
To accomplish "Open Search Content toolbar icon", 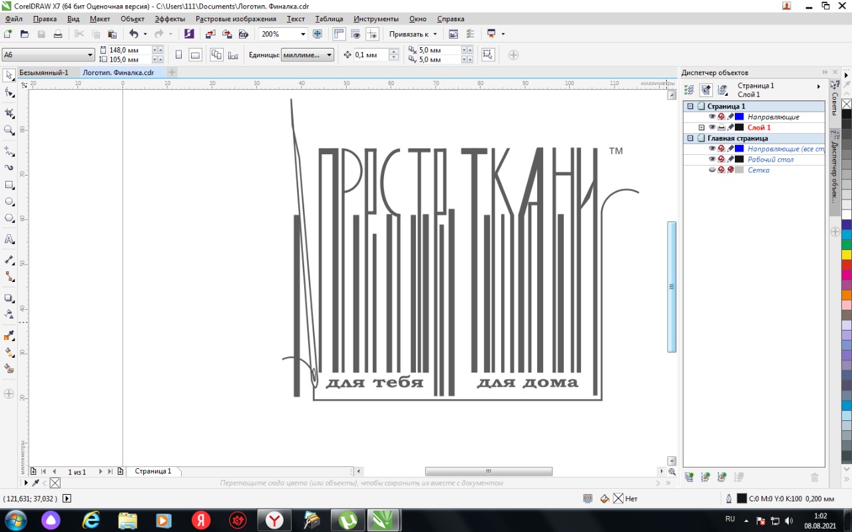I will click(x=189, y=34).
